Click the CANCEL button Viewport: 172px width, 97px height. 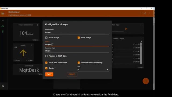pos(72,74)
